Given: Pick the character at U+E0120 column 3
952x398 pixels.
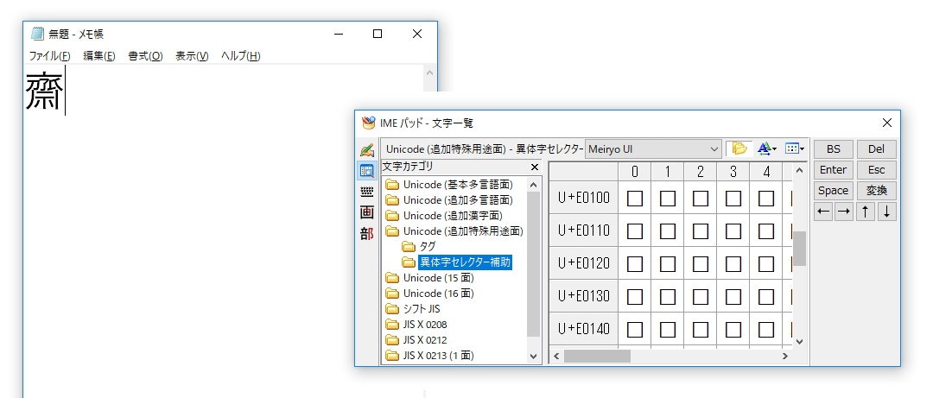Looking at the screenshot, I should [733, 263].
